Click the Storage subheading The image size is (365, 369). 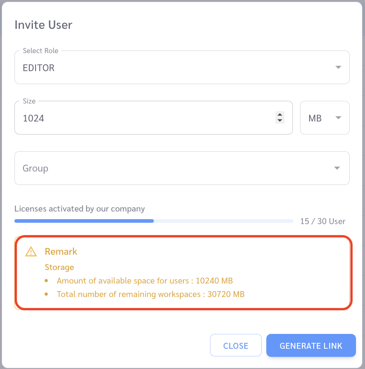59,267
